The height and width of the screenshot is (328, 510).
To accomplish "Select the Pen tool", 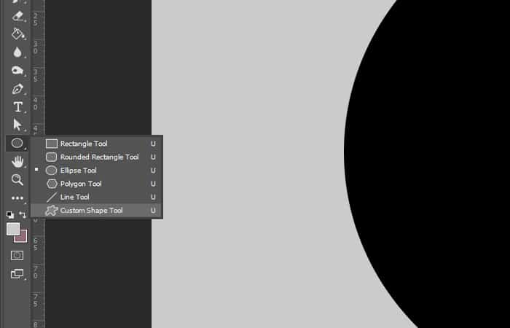I will [17, 89].
